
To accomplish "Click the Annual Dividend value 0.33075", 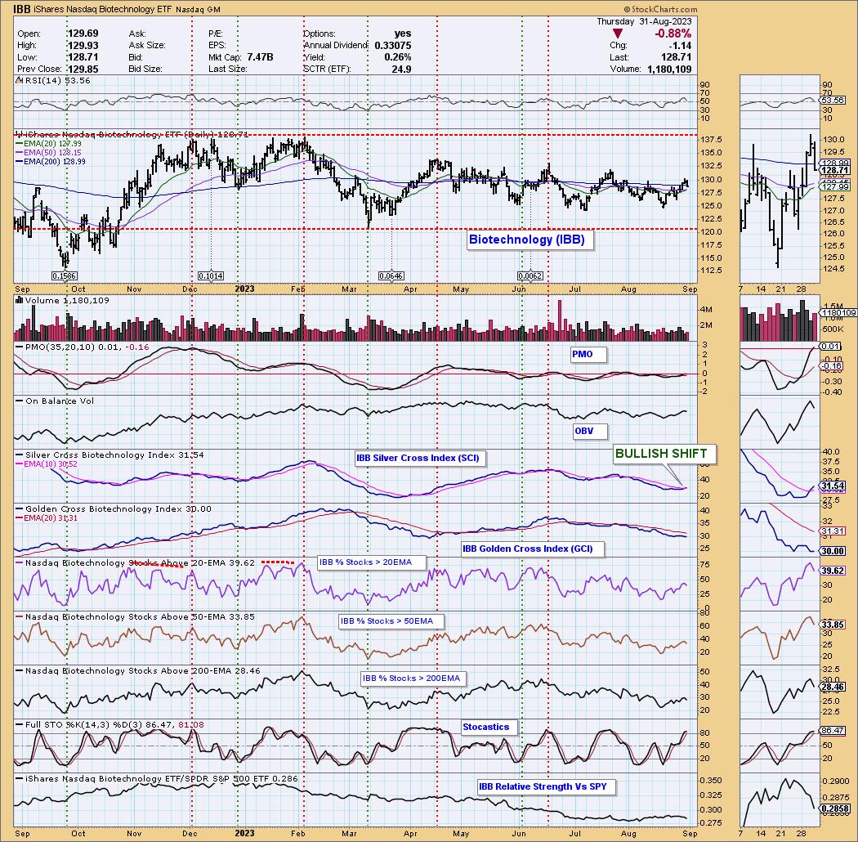I will pyautogui.click(x=393, y=46).
